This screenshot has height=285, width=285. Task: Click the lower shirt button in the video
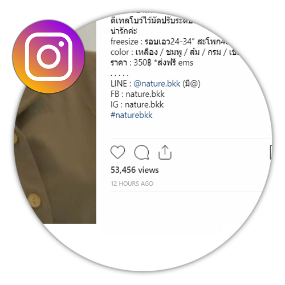tap(34, 200)
